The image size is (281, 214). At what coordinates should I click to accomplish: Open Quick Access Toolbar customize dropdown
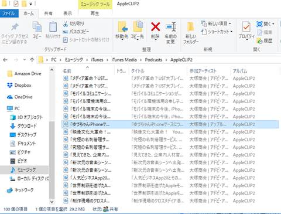(x=31, y=4)
